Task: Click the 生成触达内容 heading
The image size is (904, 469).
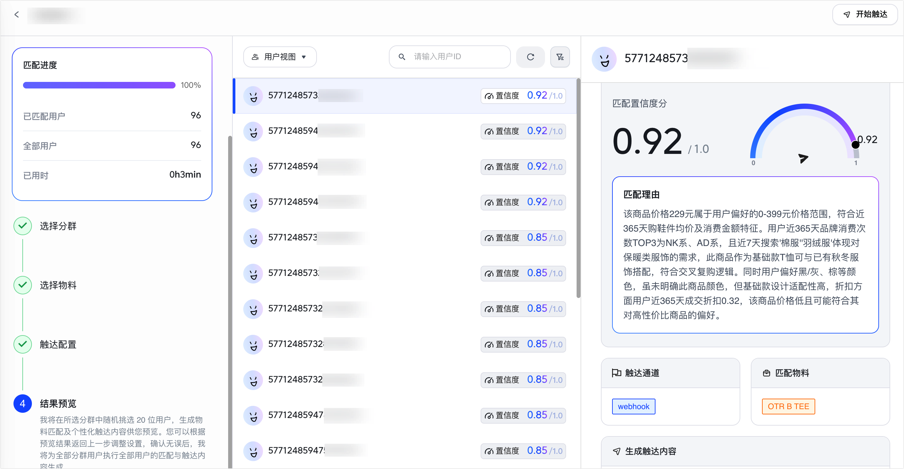Action: [651, 452]
